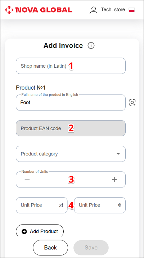Focus the Unit Price € field
Viewport: 144px width, 258px height.
(100, 205)
